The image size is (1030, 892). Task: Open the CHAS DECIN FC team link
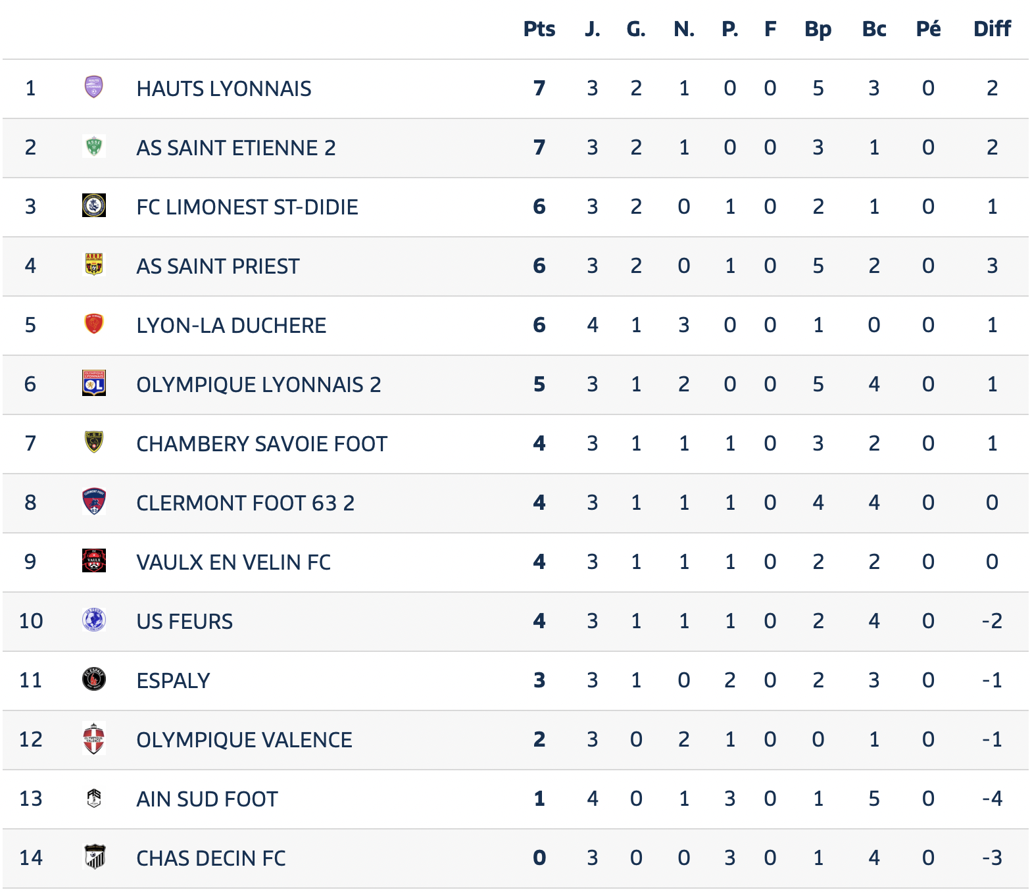(x=211, y=858)
